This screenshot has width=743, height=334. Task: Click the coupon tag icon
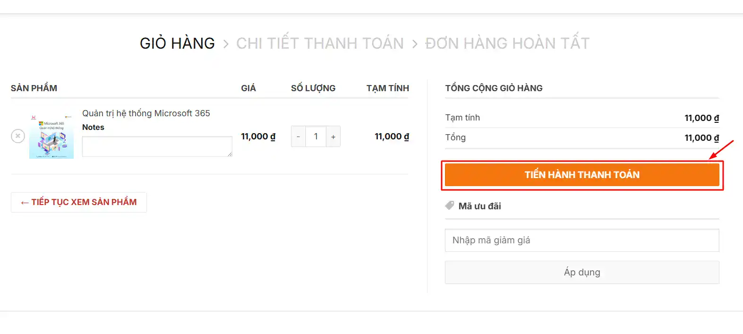coord(450,206)
